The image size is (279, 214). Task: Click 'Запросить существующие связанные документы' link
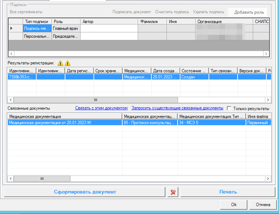pos(177,108)
